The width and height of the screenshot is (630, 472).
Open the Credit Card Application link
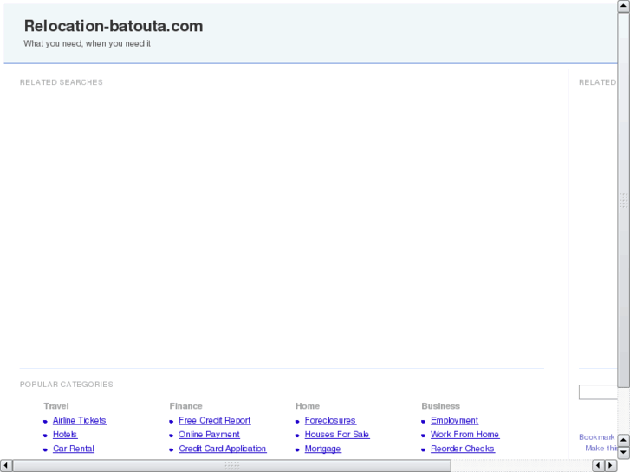[222, 449]
